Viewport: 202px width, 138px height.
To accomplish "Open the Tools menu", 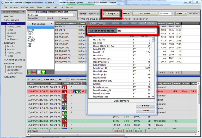I will [40, 7].
